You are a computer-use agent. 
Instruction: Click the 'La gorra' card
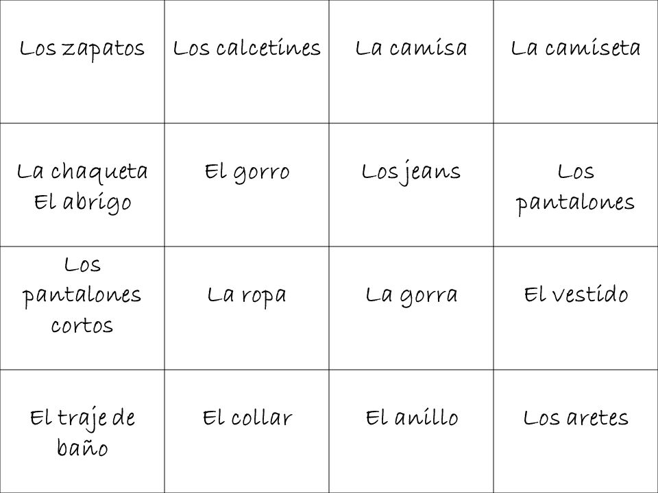point(411,308)
